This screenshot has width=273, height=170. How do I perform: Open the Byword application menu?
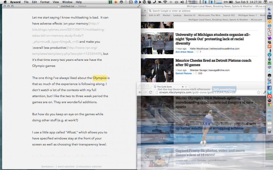[x=15, y=2]
